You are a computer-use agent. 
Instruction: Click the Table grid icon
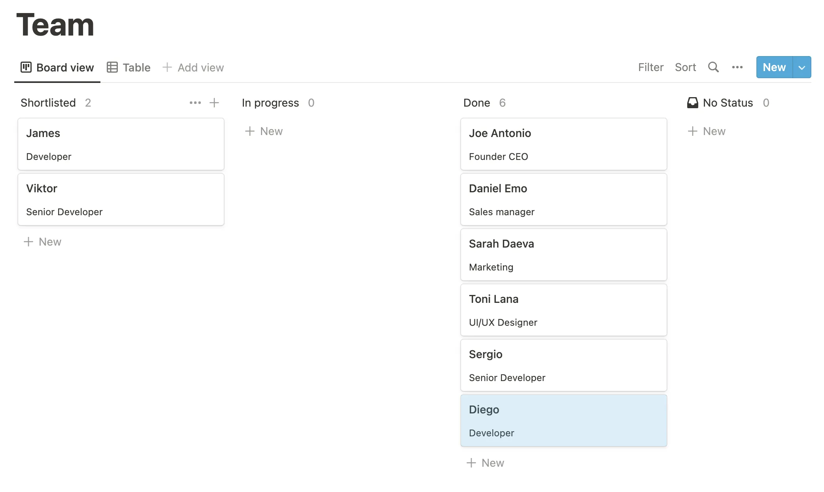(112, 67)
